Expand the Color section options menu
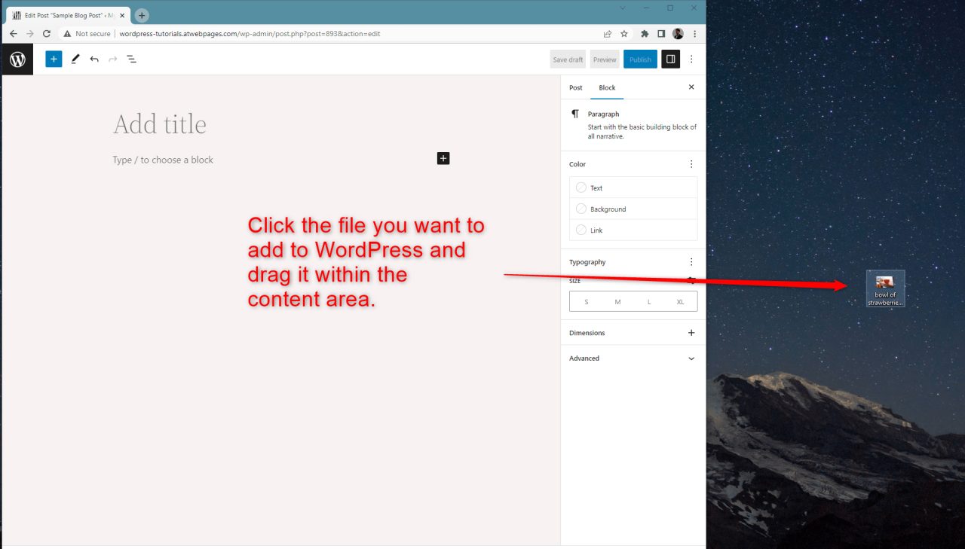Viewport: 965px width, 549px height. pos(691,163)
